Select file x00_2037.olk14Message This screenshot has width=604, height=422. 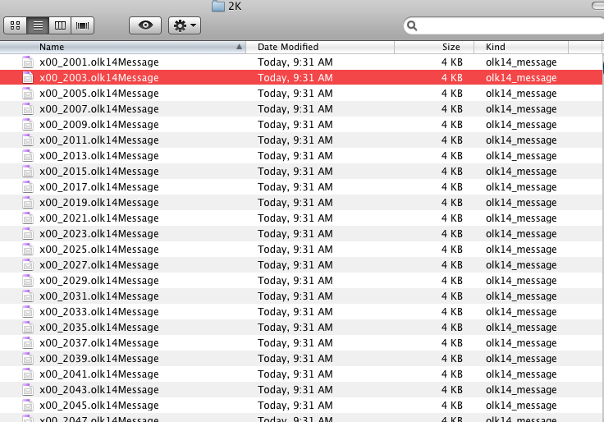pyautogui.click(x=300, y=343)
